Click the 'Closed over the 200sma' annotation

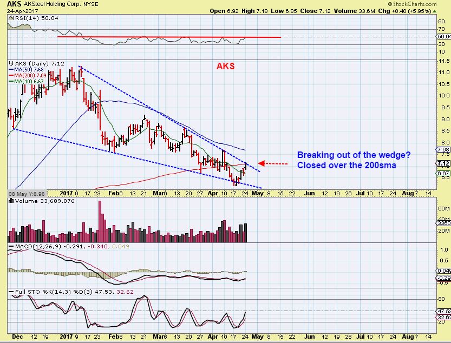click(347, 166)
